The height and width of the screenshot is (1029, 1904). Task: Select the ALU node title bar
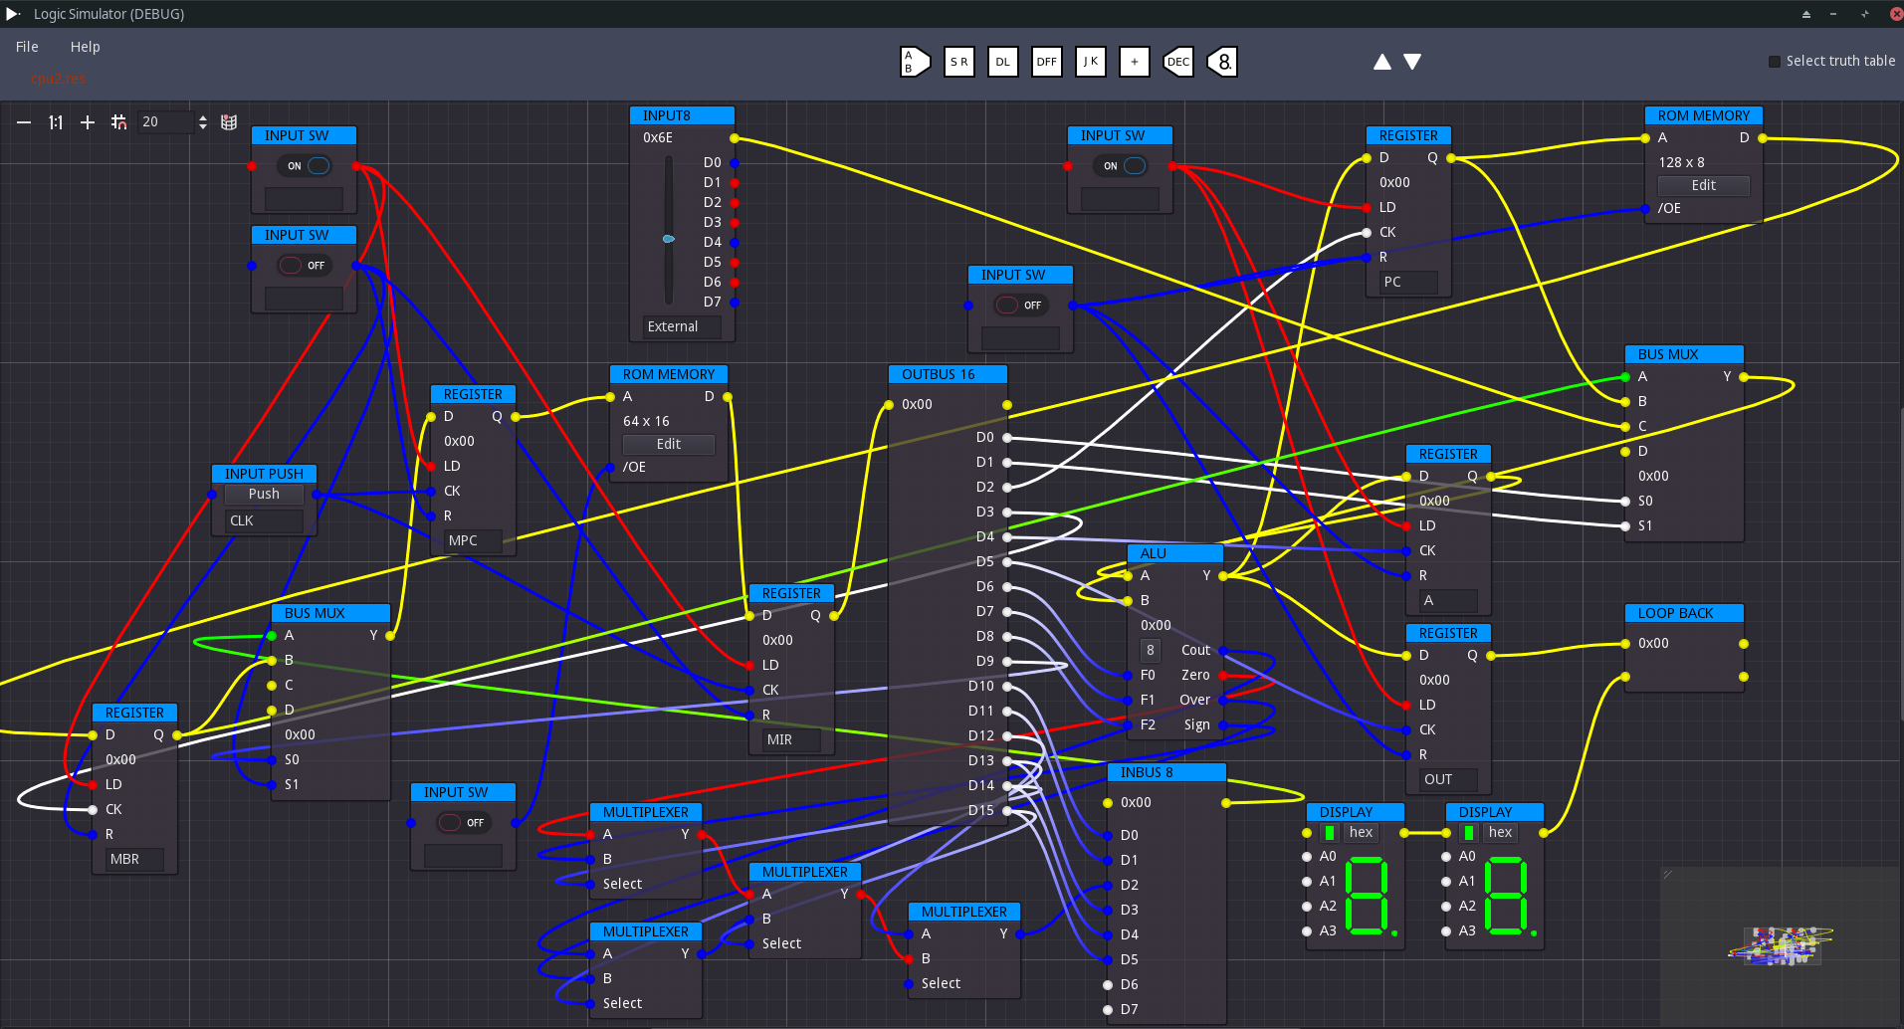pyautogui.click(x=1174, y=553)
